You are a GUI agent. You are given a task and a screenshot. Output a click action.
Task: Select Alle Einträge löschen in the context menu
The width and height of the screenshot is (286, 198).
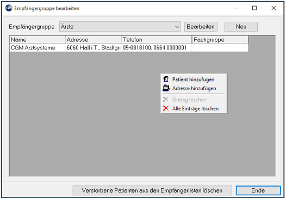[x=194, y=109]
